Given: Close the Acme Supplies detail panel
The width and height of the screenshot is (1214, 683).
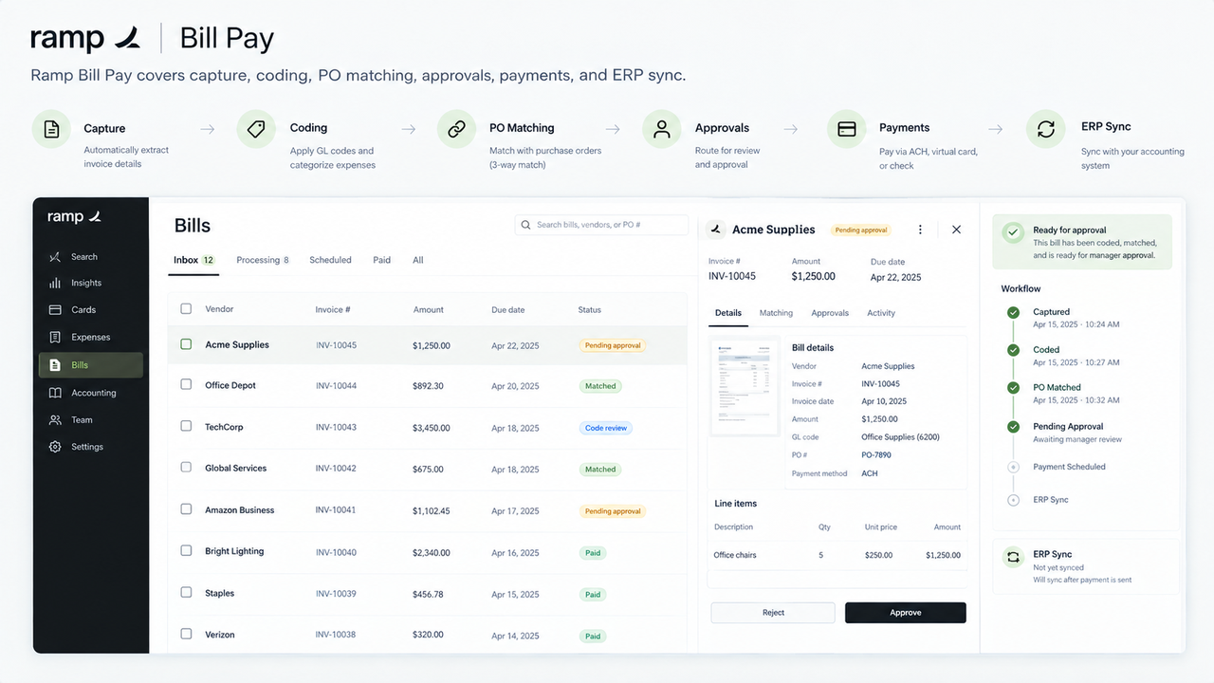Looking at the screenshot, I should 956,230.
